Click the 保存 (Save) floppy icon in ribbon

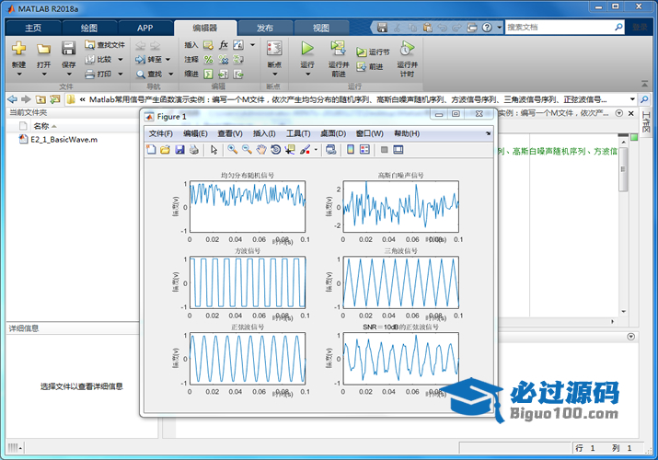pos(68,48)
